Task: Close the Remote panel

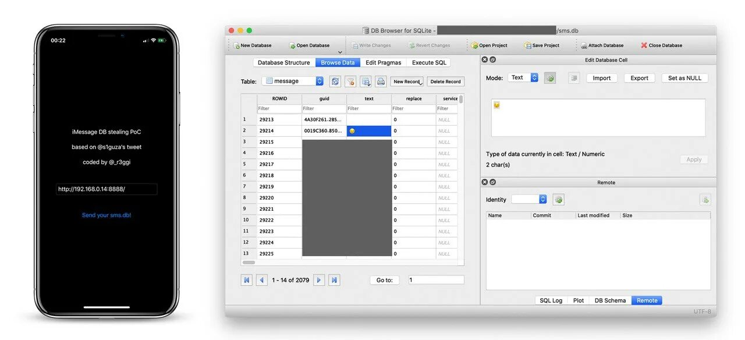Action: pos(485,182)
